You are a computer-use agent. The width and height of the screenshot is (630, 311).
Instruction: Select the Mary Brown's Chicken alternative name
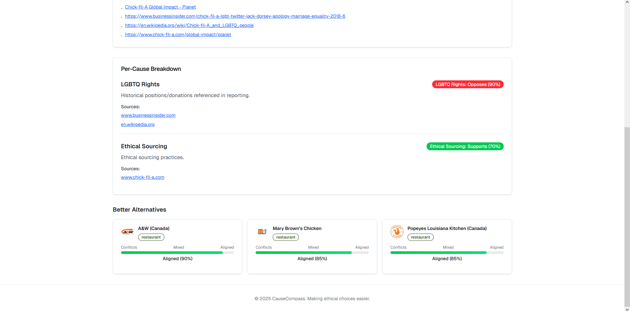tap(297, 228)
